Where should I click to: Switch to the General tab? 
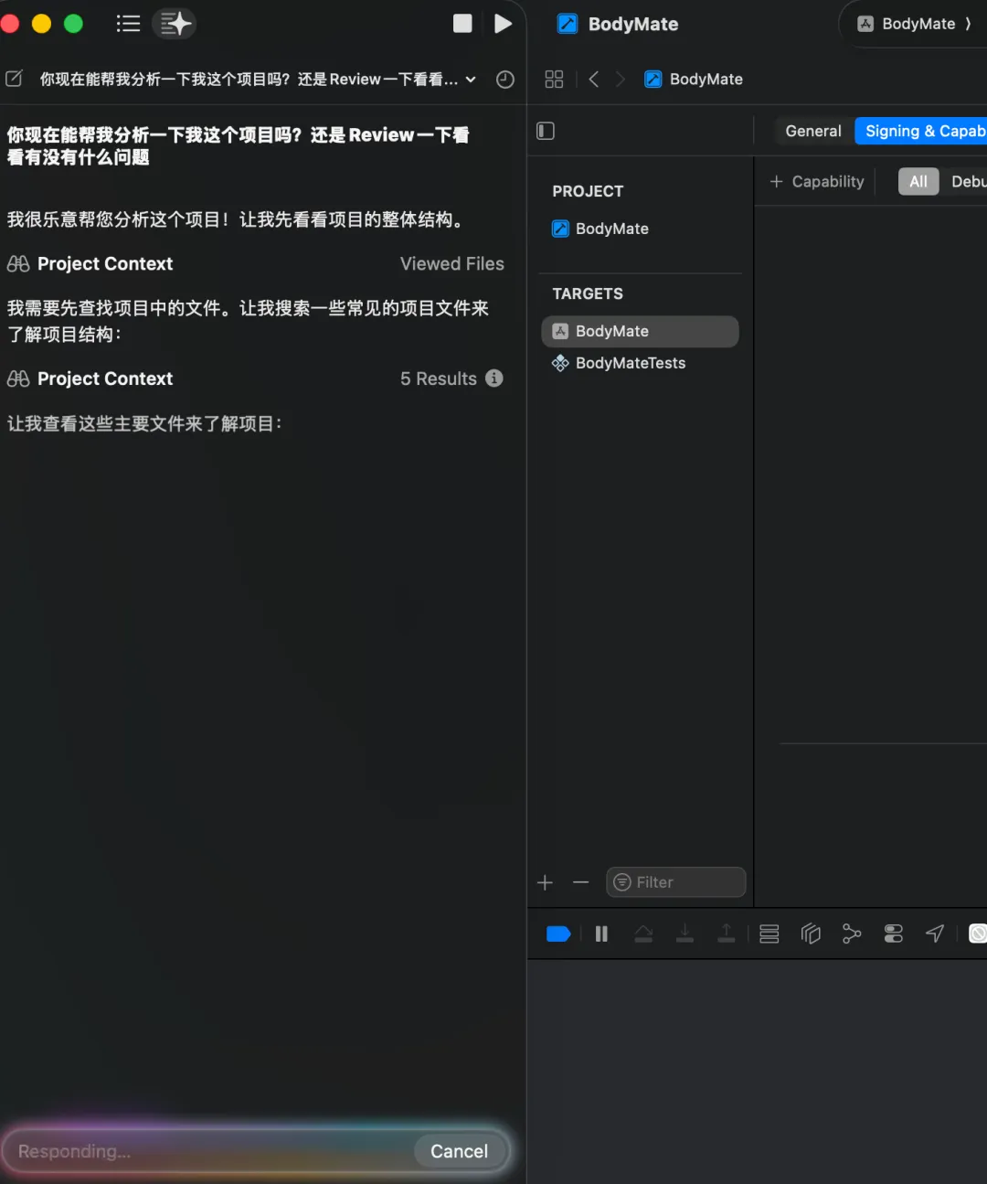pyautogui.click(x=813, y=131)
